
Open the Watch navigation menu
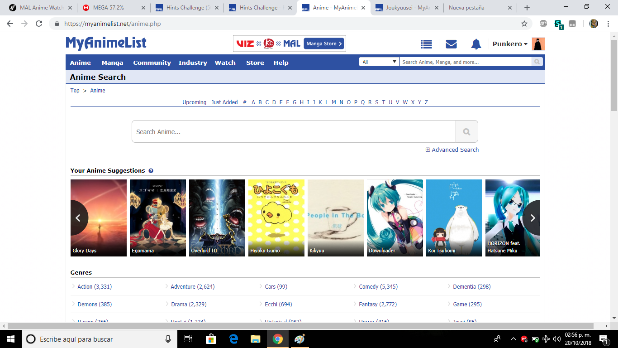coord(225,63)
